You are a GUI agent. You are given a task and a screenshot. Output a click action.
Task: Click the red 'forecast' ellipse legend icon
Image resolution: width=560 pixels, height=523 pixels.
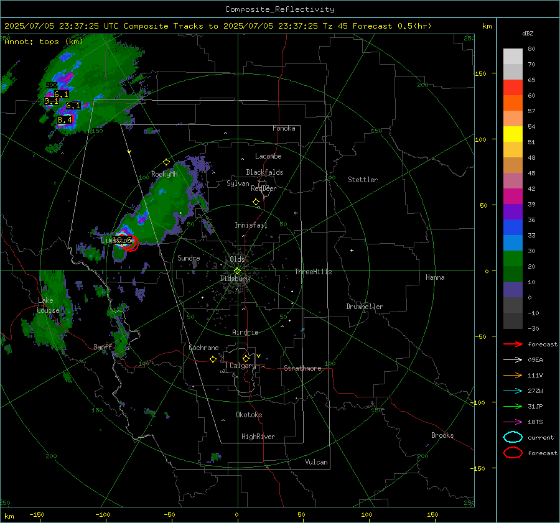[513, 453]
